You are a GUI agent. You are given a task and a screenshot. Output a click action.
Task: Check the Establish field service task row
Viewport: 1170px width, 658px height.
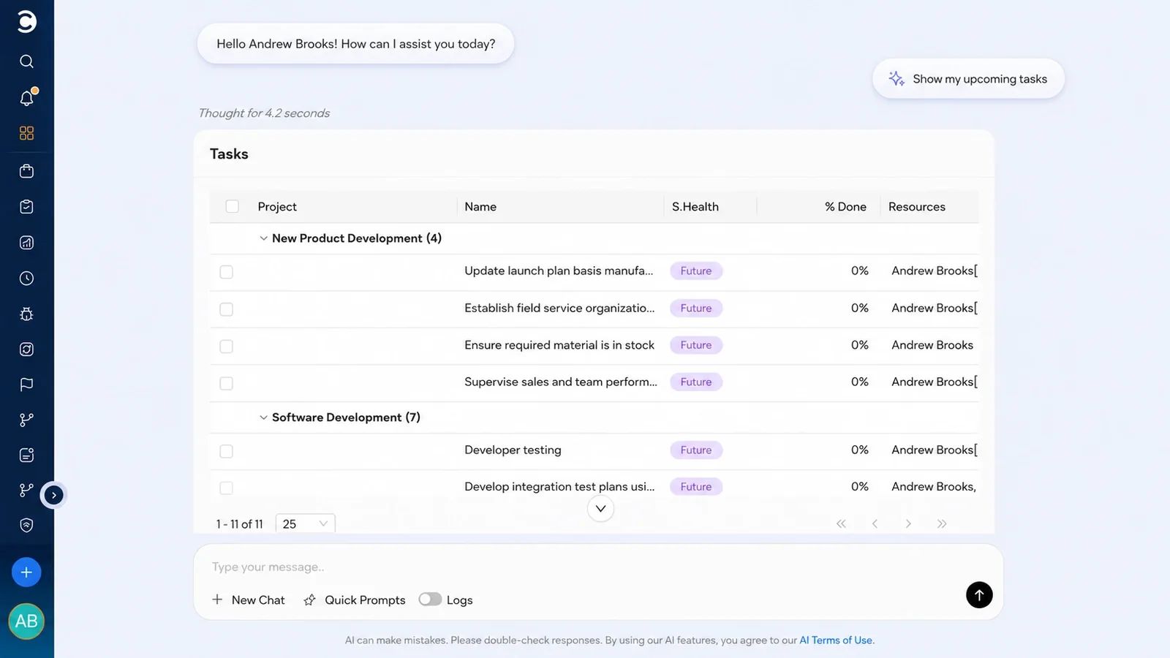(227, 309)
